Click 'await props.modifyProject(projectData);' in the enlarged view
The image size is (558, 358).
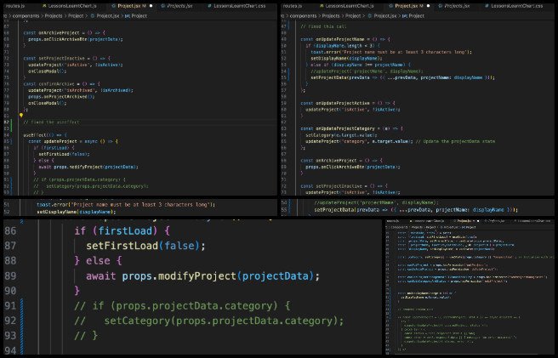(x=202, y=276)
